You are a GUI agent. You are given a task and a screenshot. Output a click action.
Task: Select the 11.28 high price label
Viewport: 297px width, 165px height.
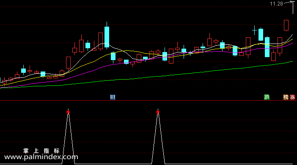point(276,4)
